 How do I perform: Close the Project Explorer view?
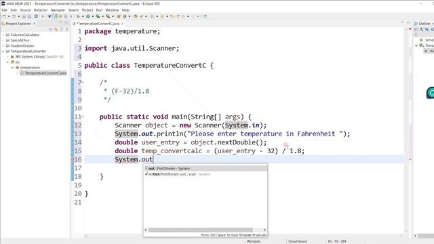pyautogui.click(x=35, y=24)
